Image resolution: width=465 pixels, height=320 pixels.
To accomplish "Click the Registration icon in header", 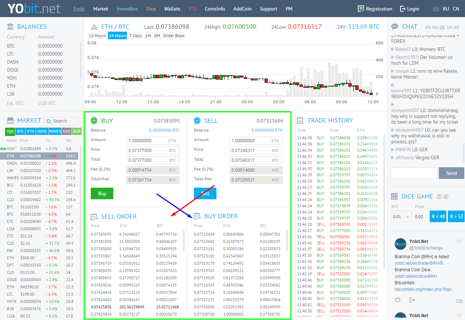I will point(361,9).
